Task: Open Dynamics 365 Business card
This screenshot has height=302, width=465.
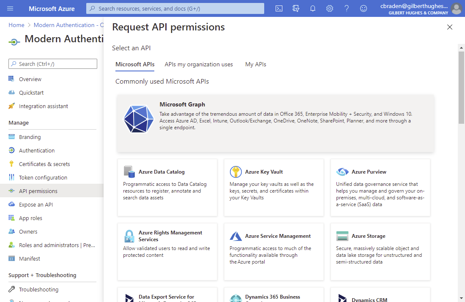Action: 274,295
